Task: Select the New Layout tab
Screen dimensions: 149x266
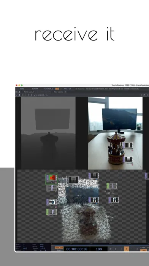Action: (x=59, y=92)
